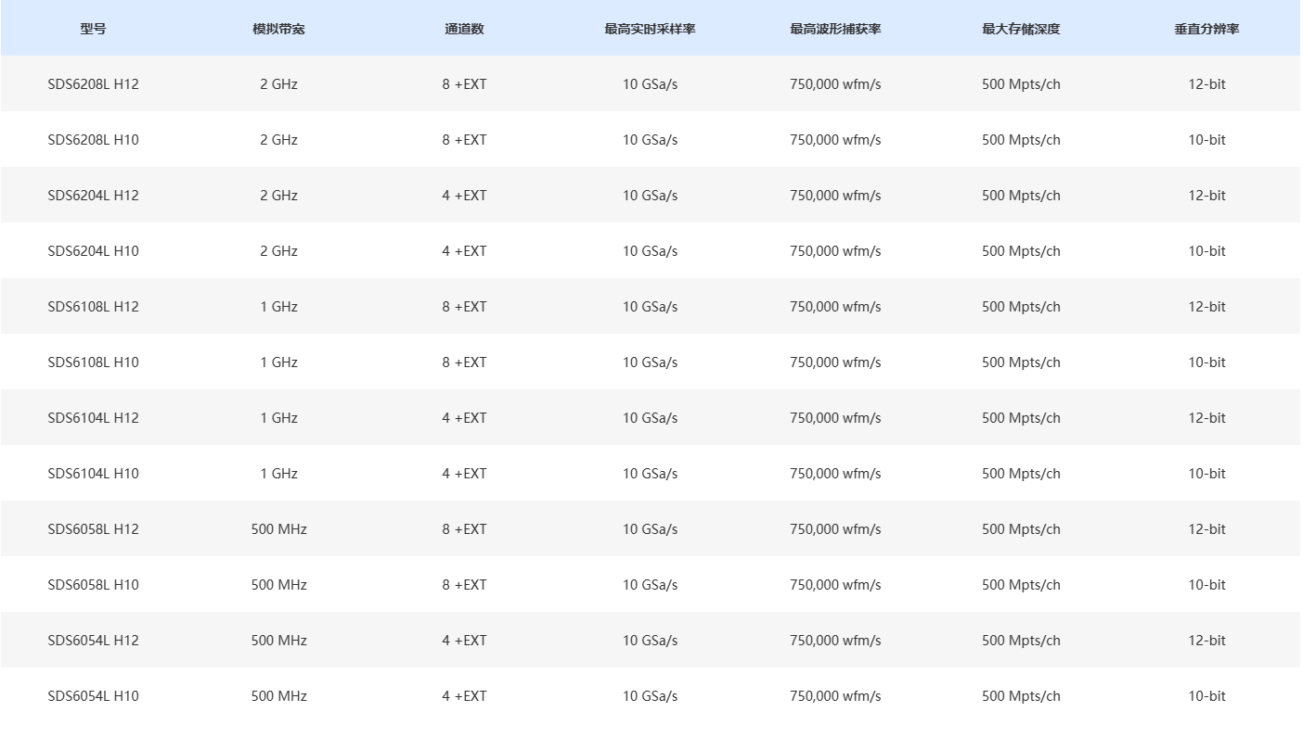Click 500 Mpts/ch in SDS6204L H10 row

[x=1021, y=251]
